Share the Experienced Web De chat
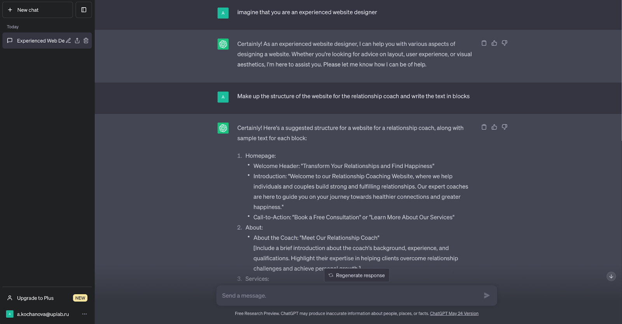The width and height of the screenshot is (622, 324). (77, 40)
